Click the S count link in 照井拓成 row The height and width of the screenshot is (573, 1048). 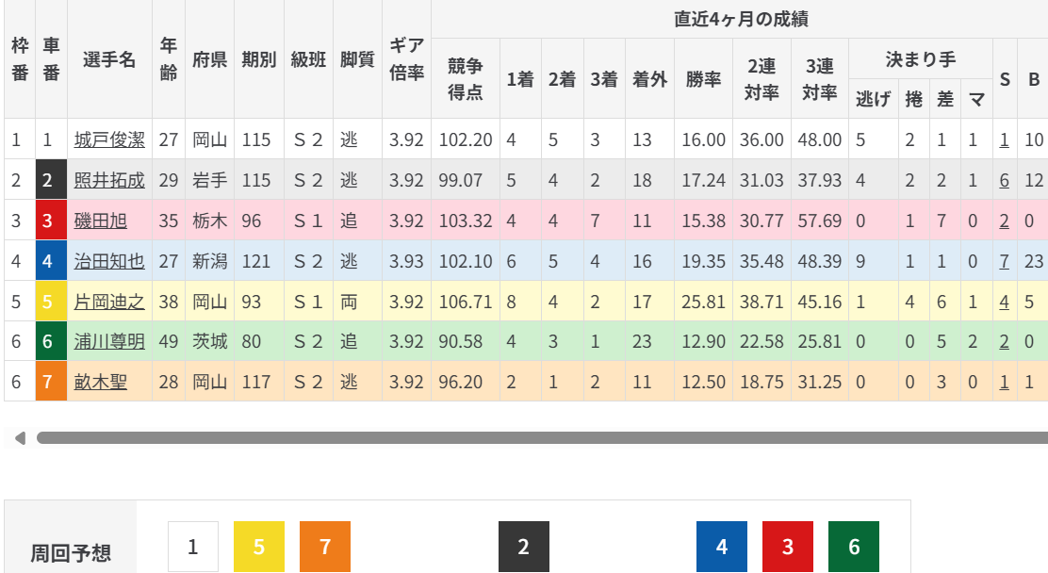click(x=1005, y=180)
